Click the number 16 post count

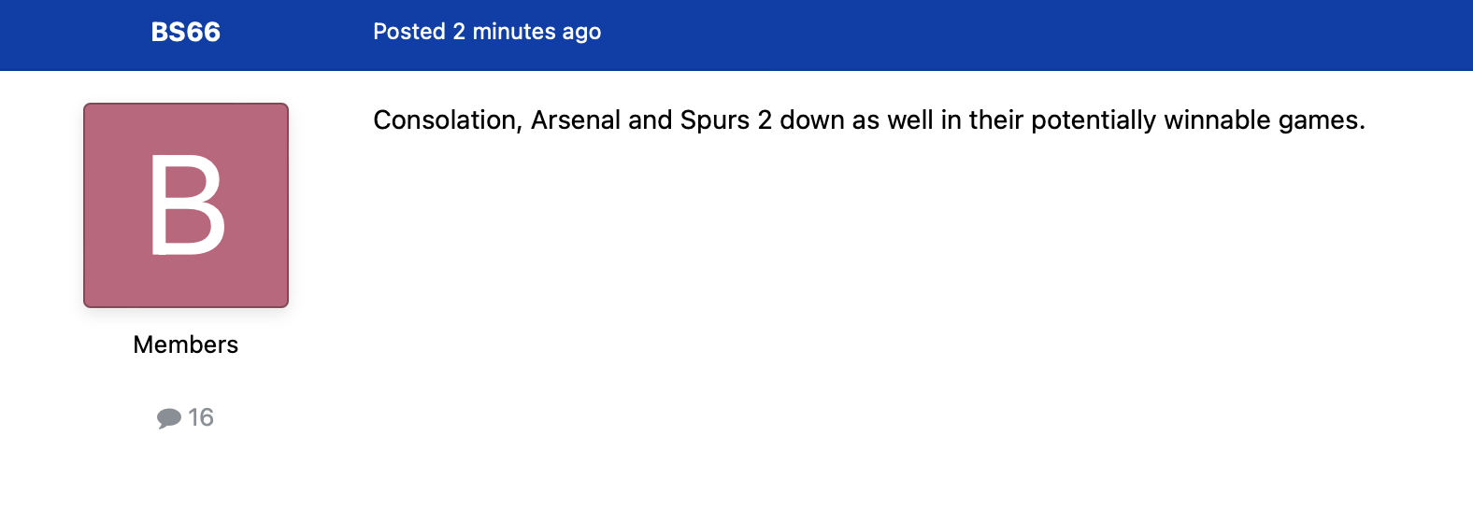[x=201, y=417]
